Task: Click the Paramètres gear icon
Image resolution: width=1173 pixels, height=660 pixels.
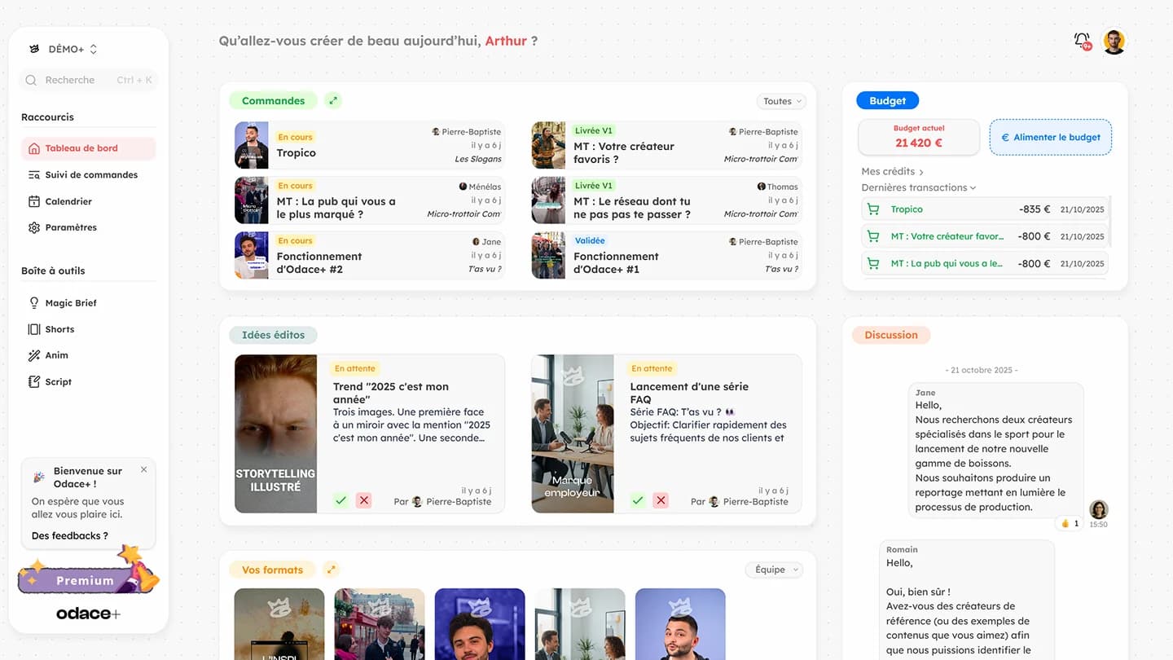Action: [33, 227]
